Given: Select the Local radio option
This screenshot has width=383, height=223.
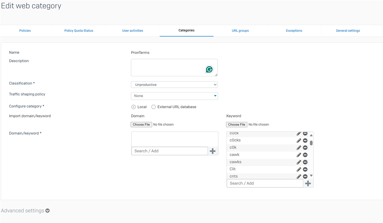Looking at the screenshot, I should coord(133,107).
